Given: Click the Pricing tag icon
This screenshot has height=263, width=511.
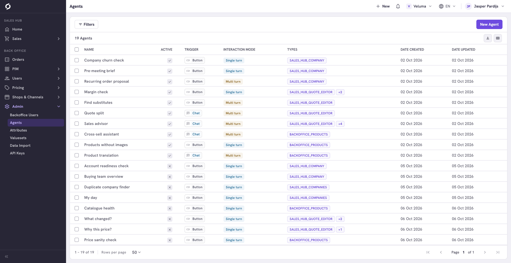Looking at the screenshot, I should point(7,88).
